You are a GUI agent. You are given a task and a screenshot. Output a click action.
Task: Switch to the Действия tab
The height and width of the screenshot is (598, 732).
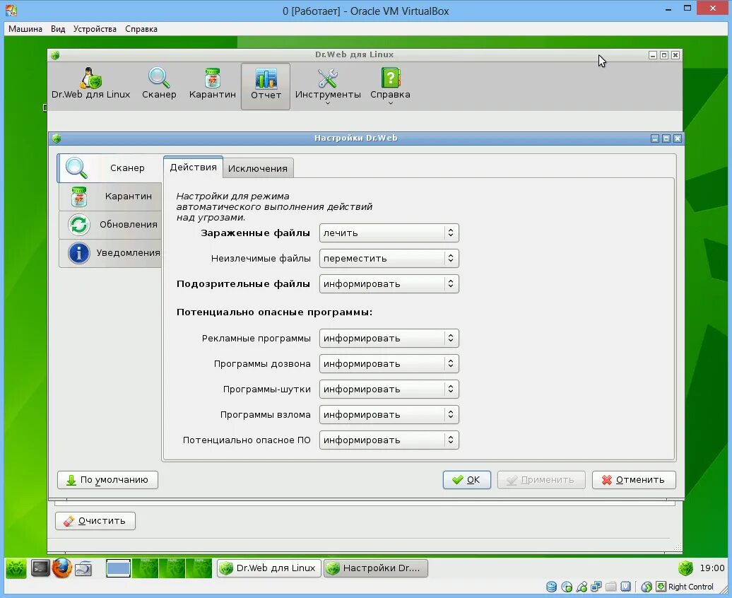click(194, 168)
